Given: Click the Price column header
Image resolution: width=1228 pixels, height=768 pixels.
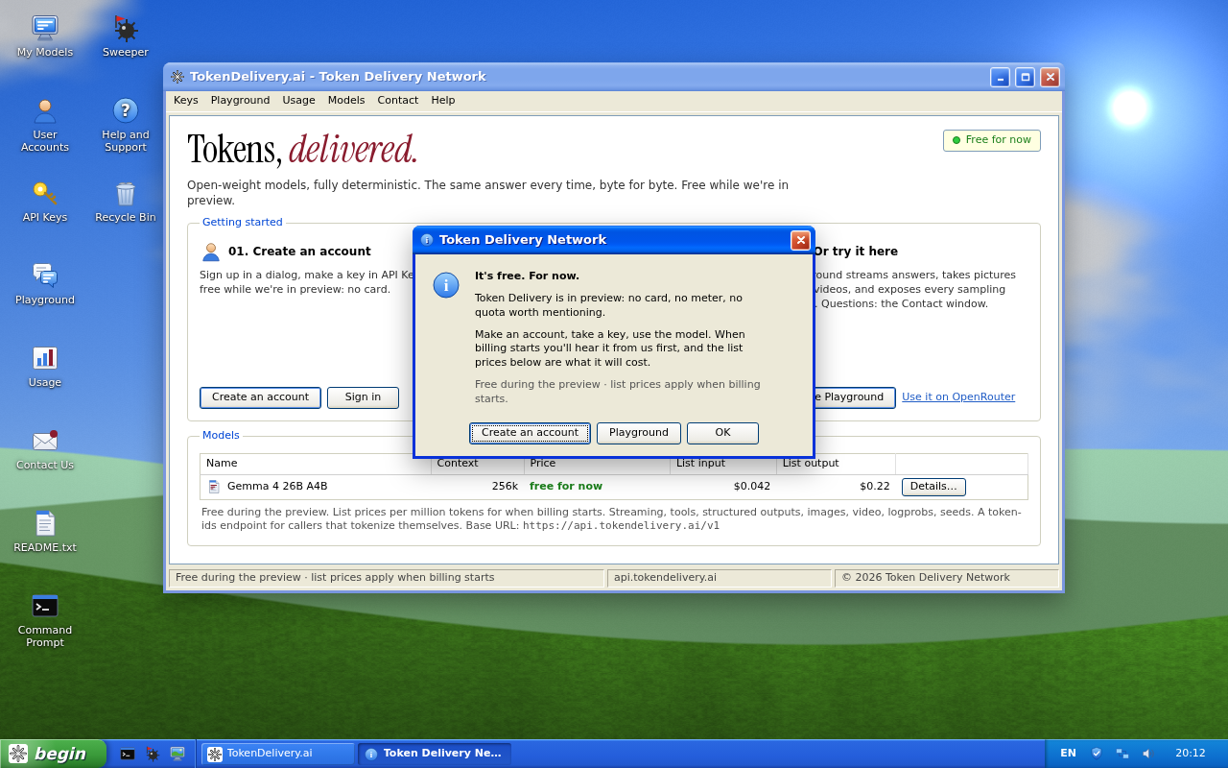Looking at the screenshot, I should coord(597,464).
